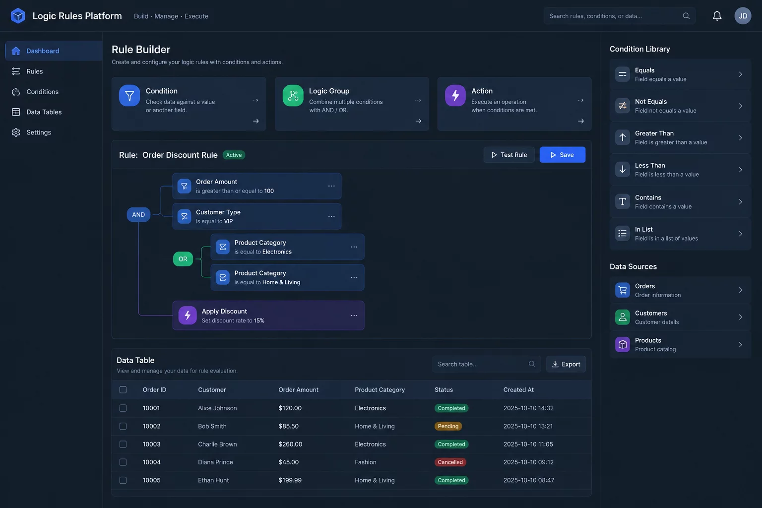Check the box for order 10001
Screen dimensions: 762x508
[123, 408]
